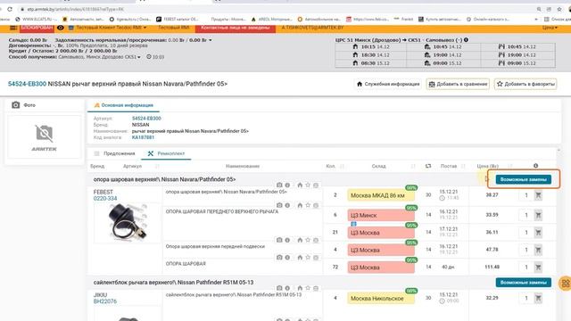The image size is (571, 321).
Task: Click Добавить в сравнение button
Action: pyautogui.click(x=458, y=84)
